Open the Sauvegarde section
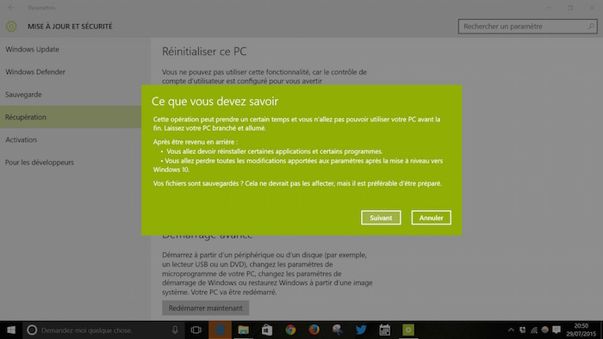This screenshot has width=603, height=339. coord(23,95)
